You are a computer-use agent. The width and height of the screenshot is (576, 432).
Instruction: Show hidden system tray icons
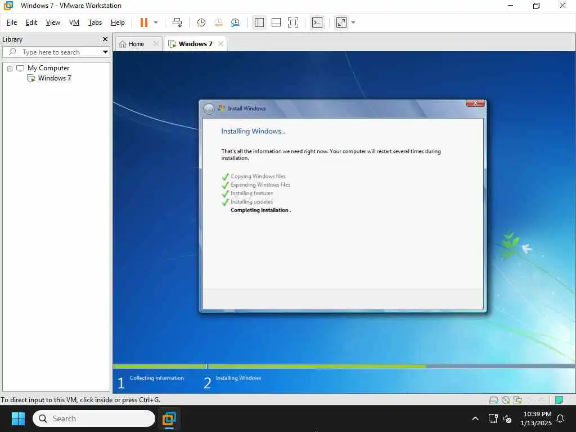(x=475, y=418)
